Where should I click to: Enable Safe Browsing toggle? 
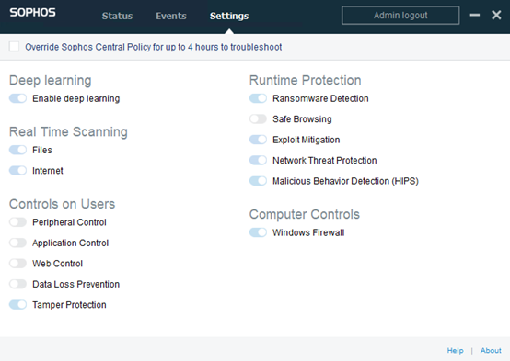click(259, 118)
